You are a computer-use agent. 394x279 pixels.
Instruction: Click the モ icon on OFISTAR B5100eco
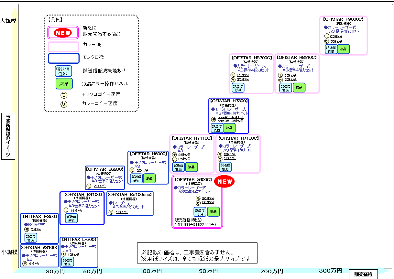tap(111, 212)
